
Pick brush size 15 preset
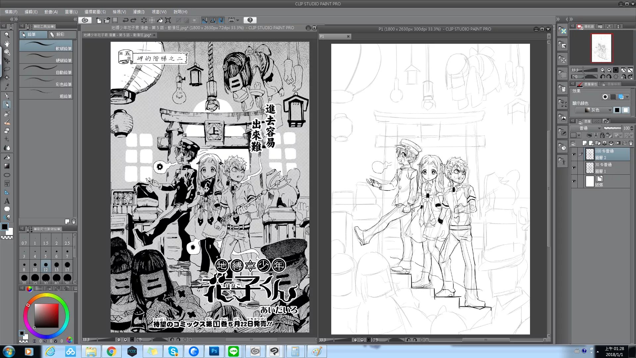(x=56, y=266)
